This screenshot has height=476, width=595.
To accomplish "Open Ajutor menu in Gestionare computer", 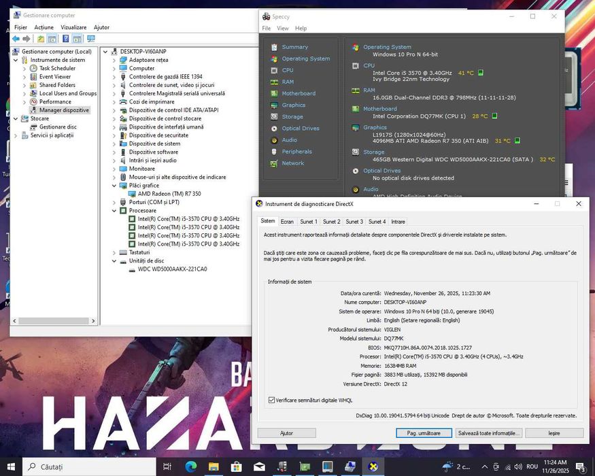I will click(x=101, y=27).
